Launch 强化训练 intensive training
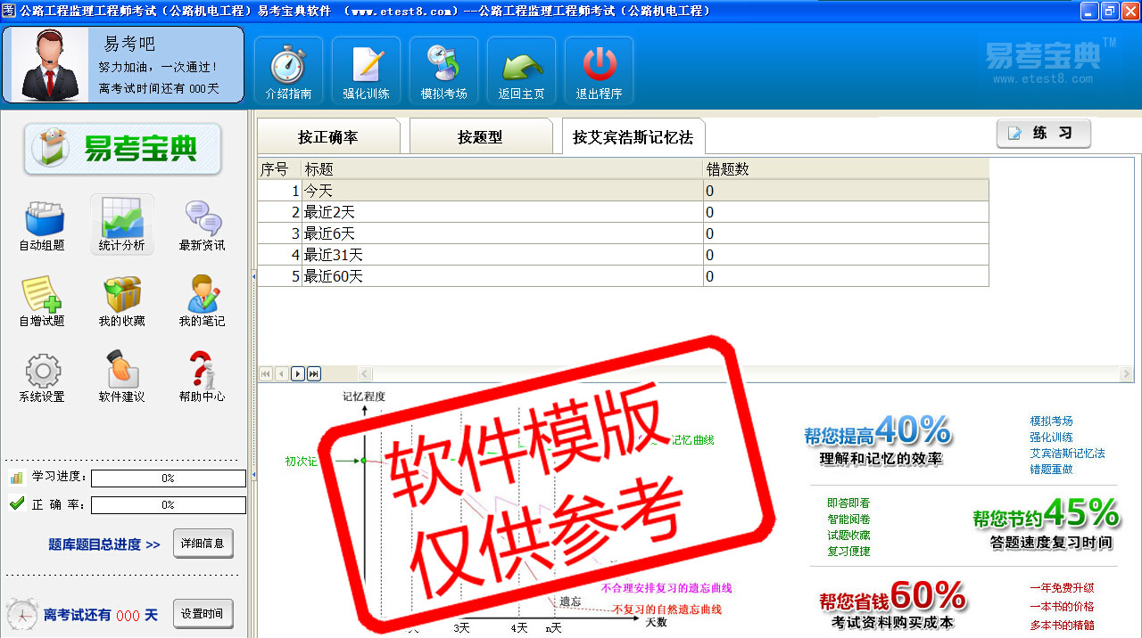Screen dimensions: 1142x638 [366, 71]
